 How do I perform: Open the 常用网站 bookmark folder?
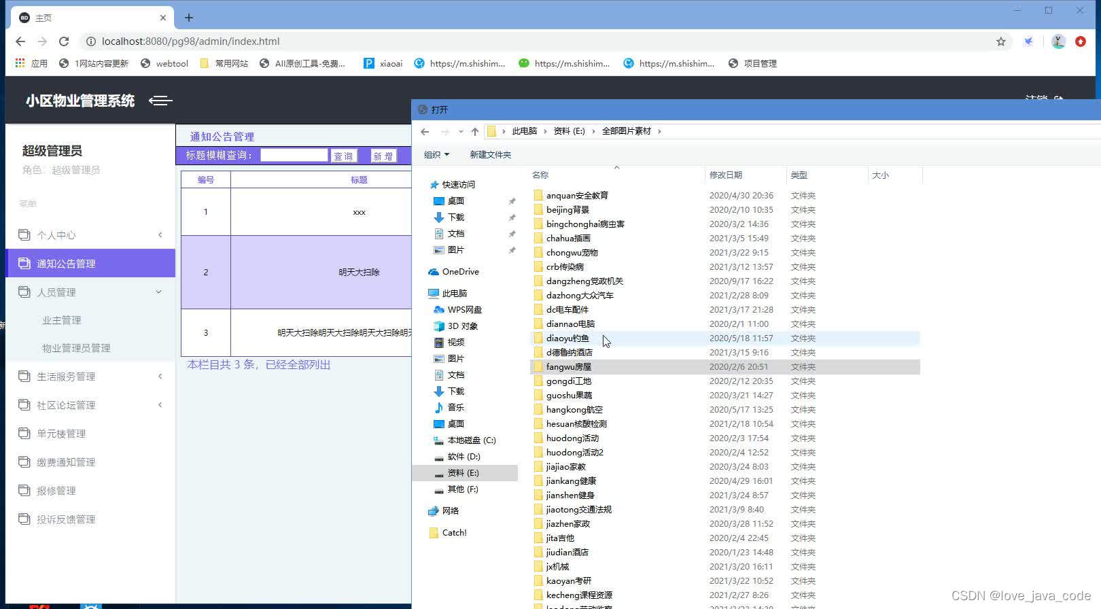pyautogui.click(x=224, y=63)
